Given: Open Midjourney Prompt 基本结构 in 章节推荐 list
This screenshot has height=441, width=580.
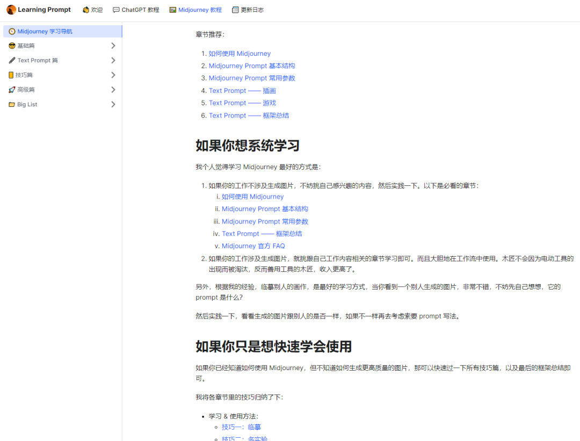Looking at the screenshot, I should pos(252,66).
